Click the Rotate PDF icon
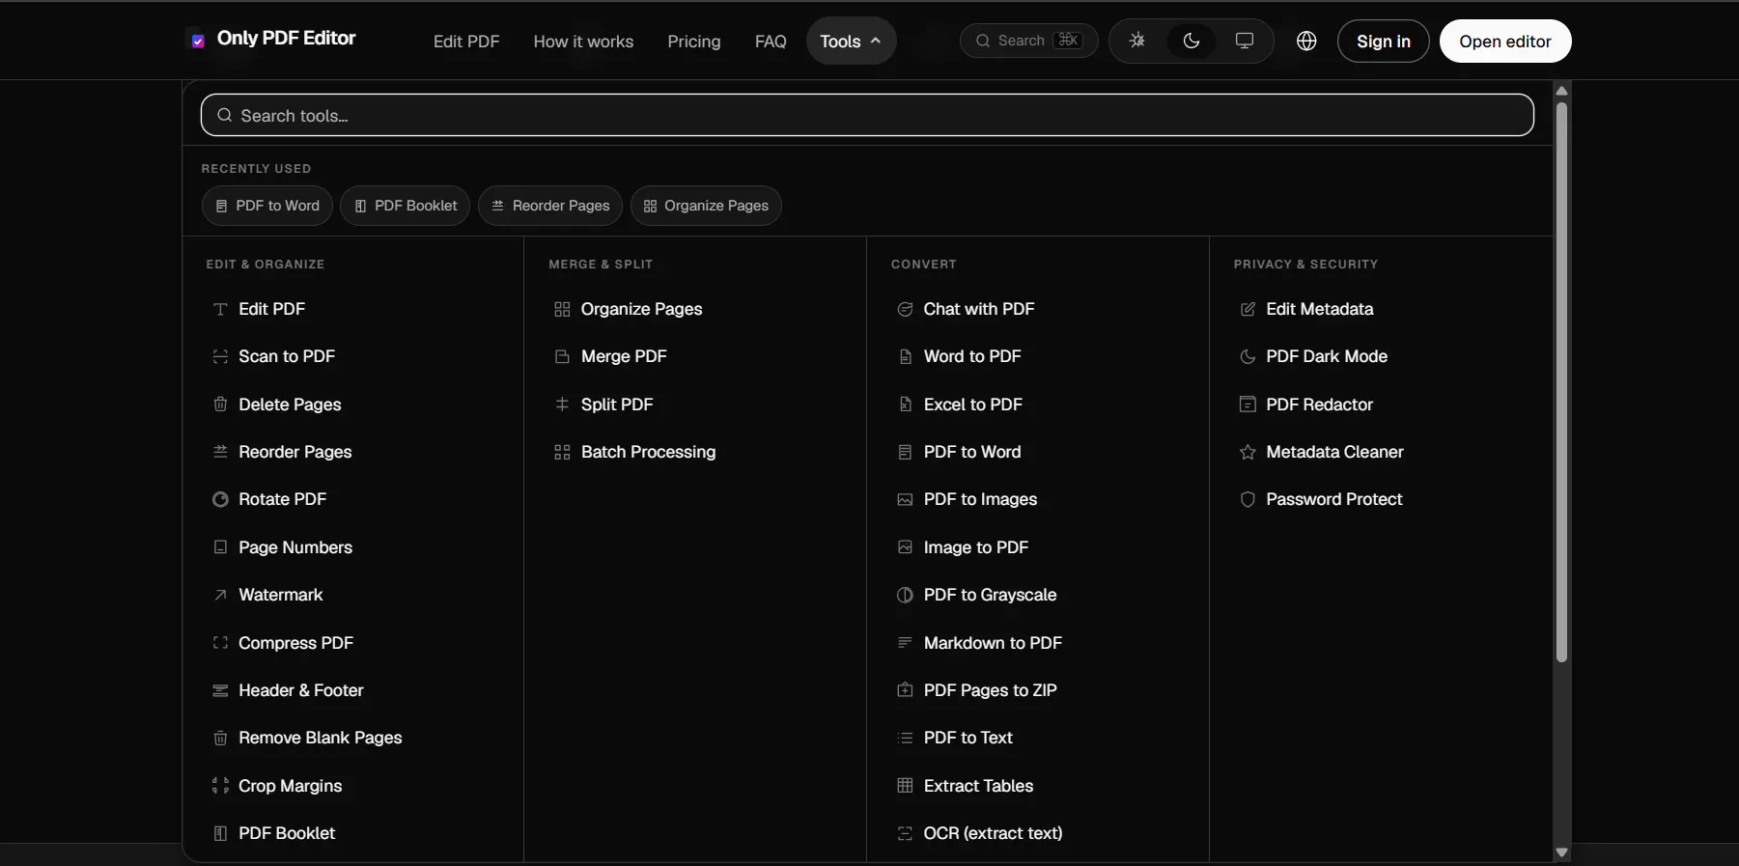This screenshot has height=866, width=1739. click(x=220, y=499)
